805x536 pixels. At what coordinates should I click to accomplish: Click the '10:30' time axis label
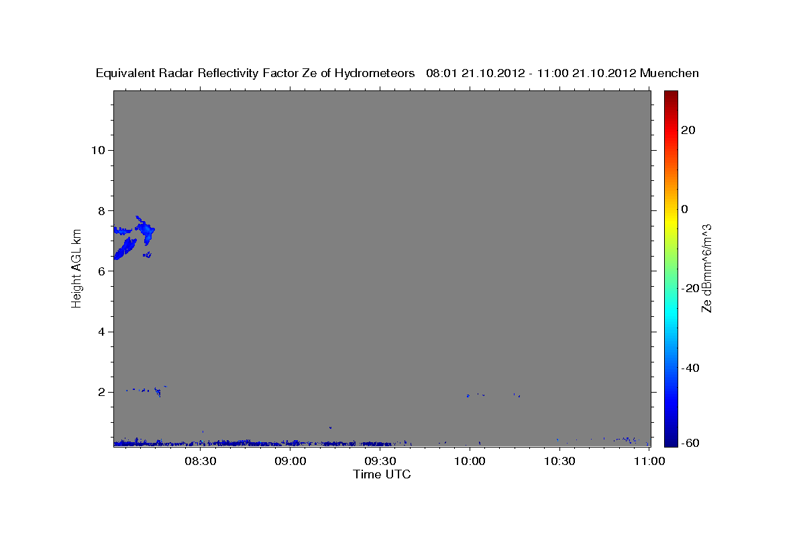pyautogui.click(x=560, y=461)
